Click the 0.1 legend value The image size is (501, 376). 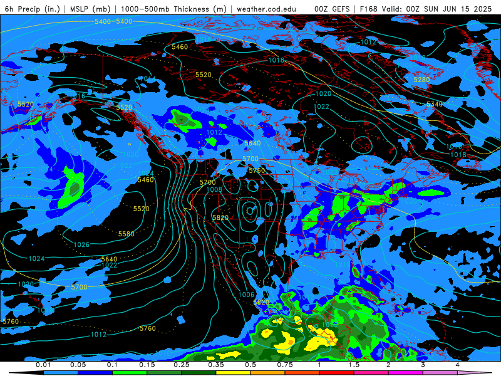pyautogui.click(x=112, y=365)
